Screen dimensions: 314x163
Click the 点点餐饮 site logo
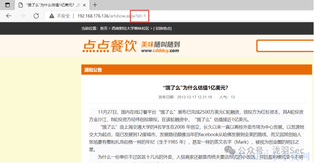pos(110,46)
